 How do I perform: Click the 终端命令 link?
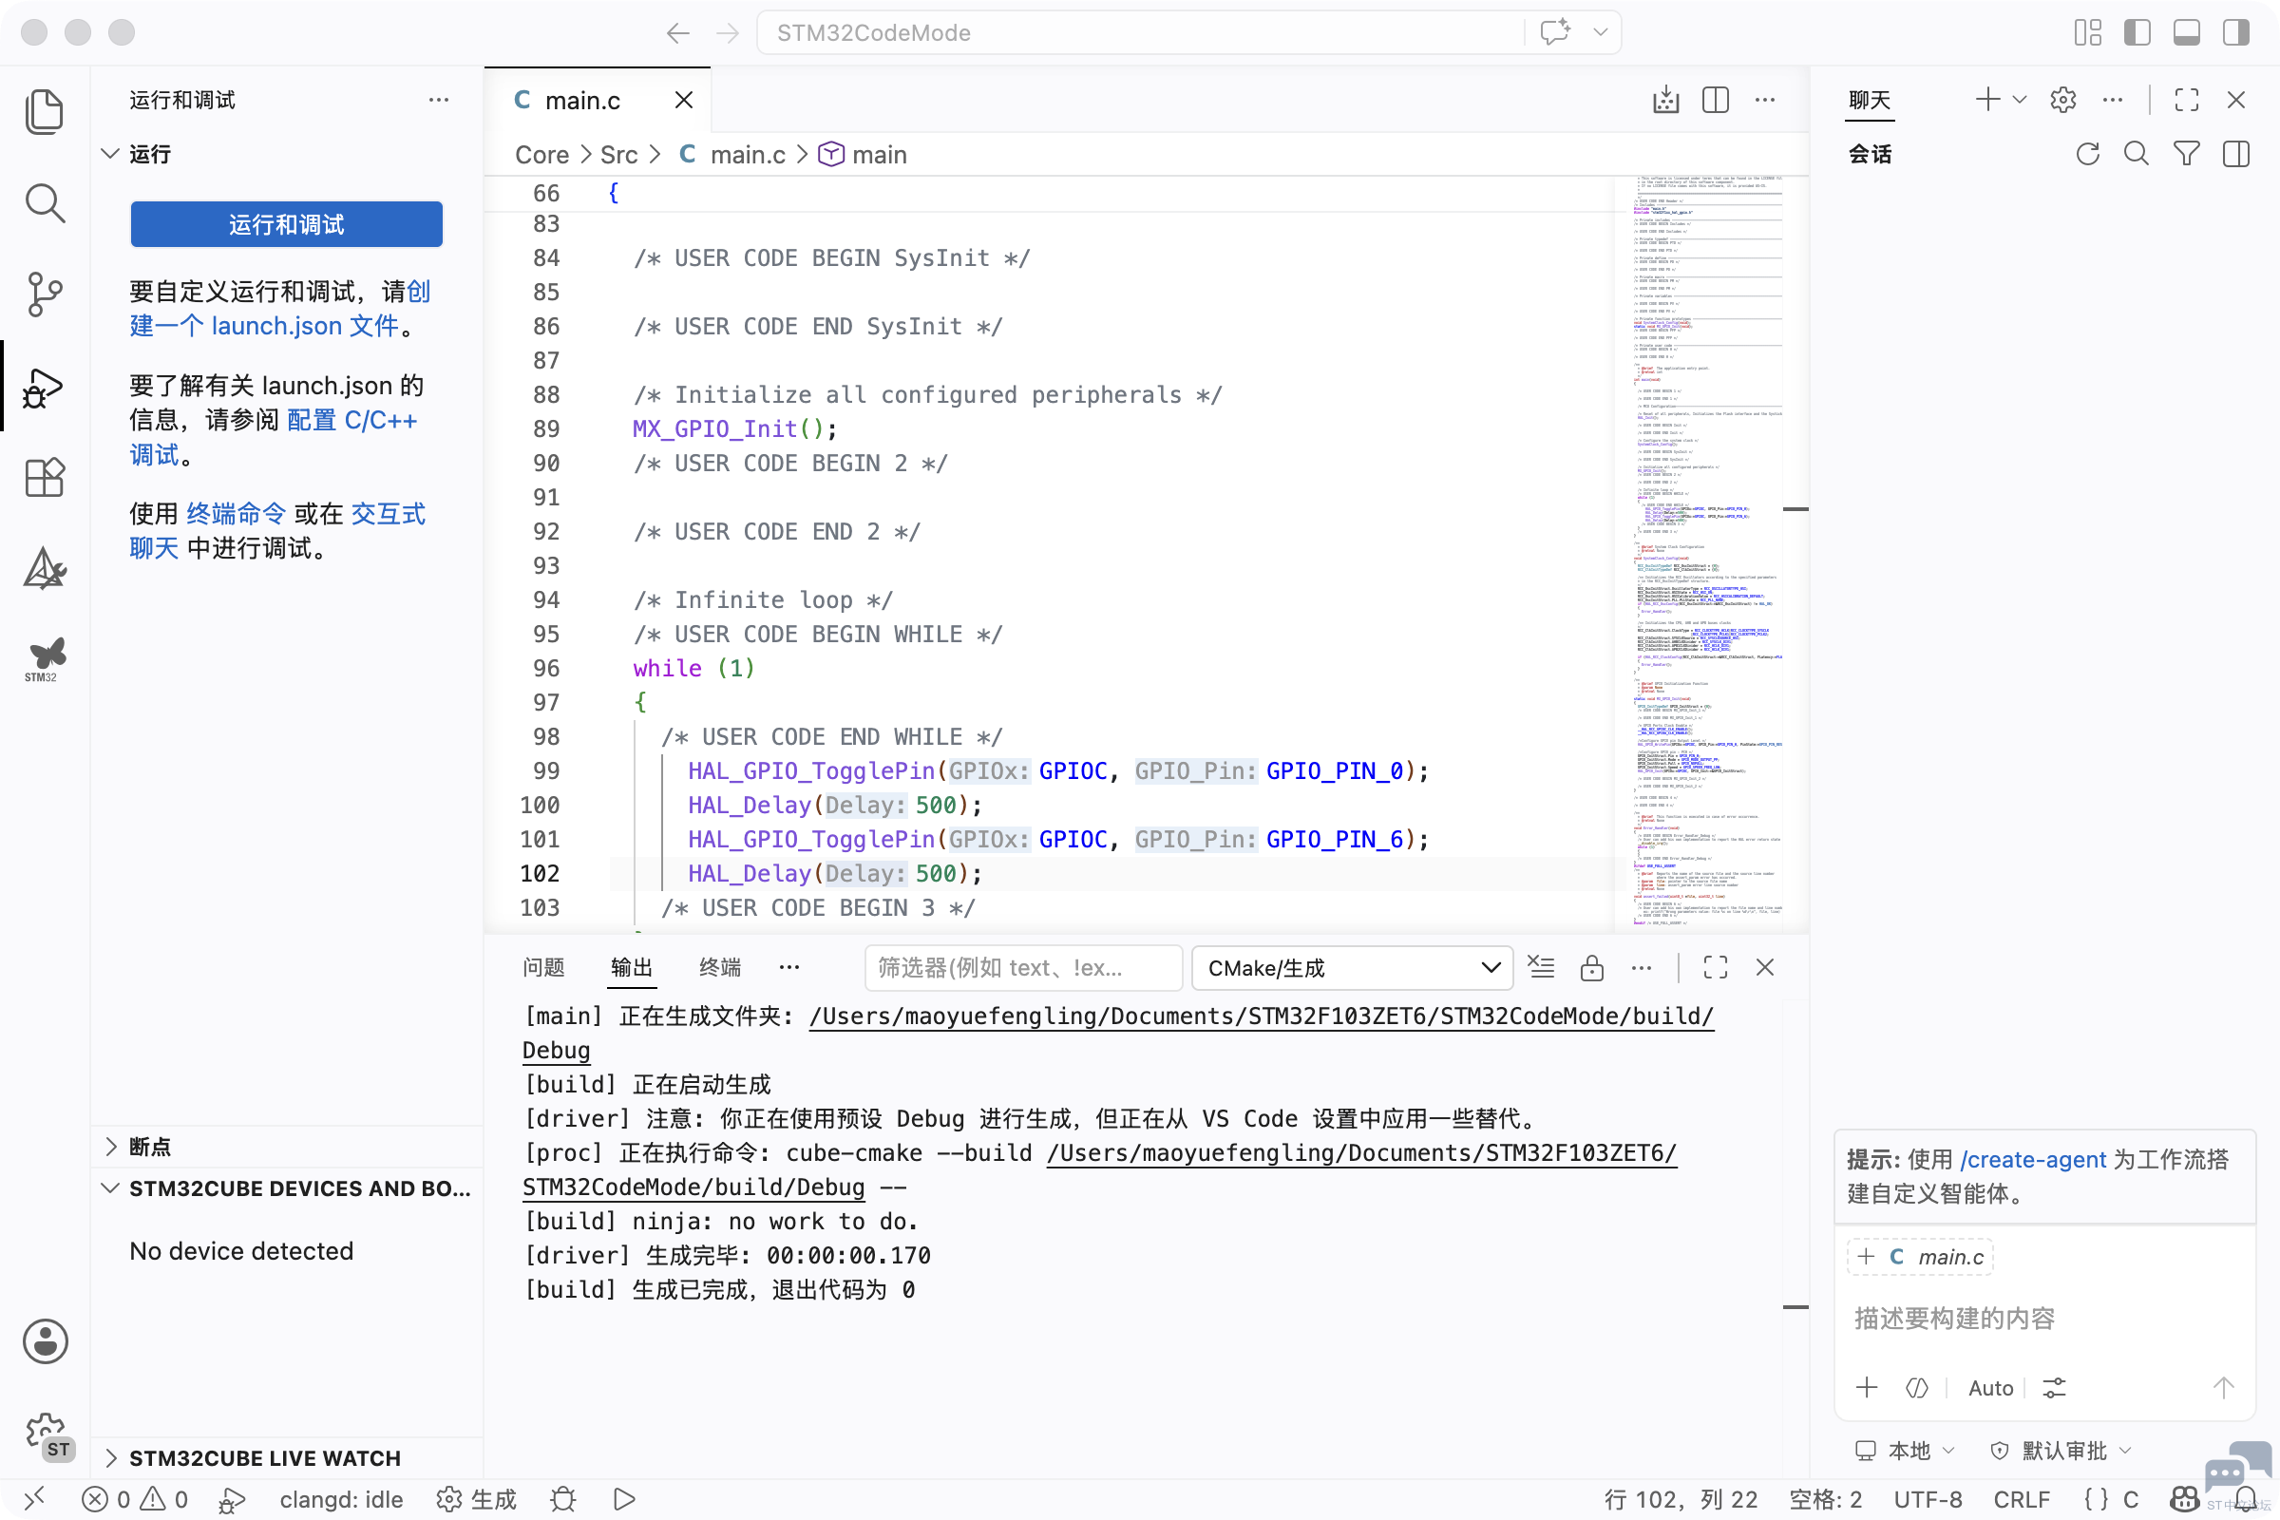[x=236, y=514]
